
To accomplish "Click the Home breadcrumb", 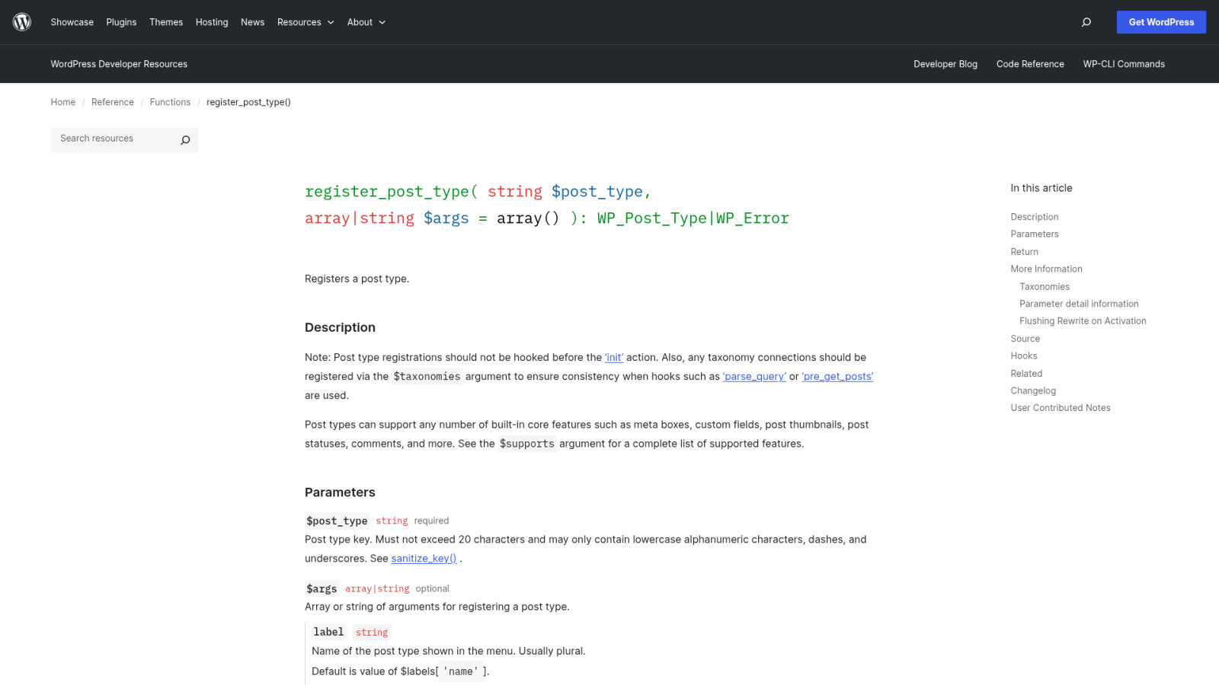I will pyautogui.click(x=63, y=102).
